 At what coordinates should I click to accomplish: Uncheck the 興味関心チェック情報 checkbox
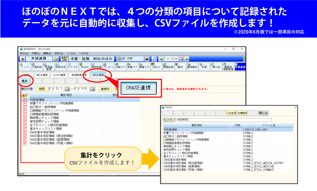pos(25,118)
